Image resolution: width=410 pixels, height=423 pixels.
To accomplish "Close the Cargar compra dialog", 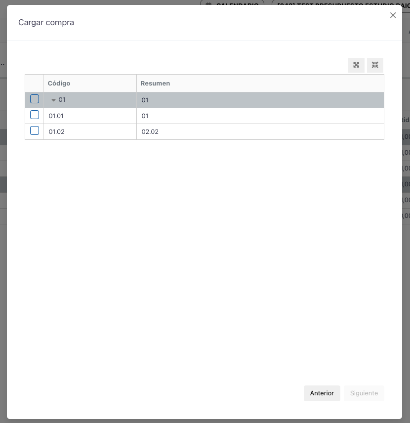I will pyautogui.click(x=393, y=15).
